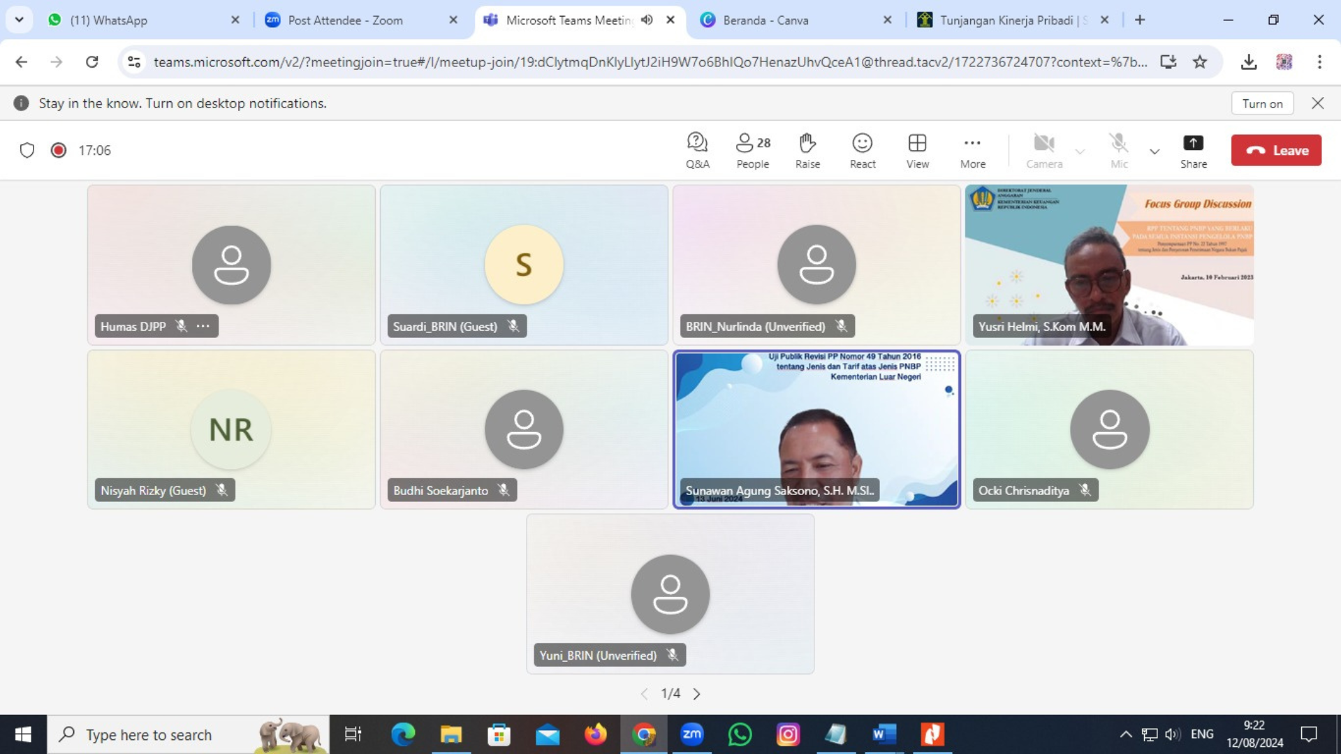Install the Teams web app icon
Viewport: 1341px width, 754px height.
1168,62
